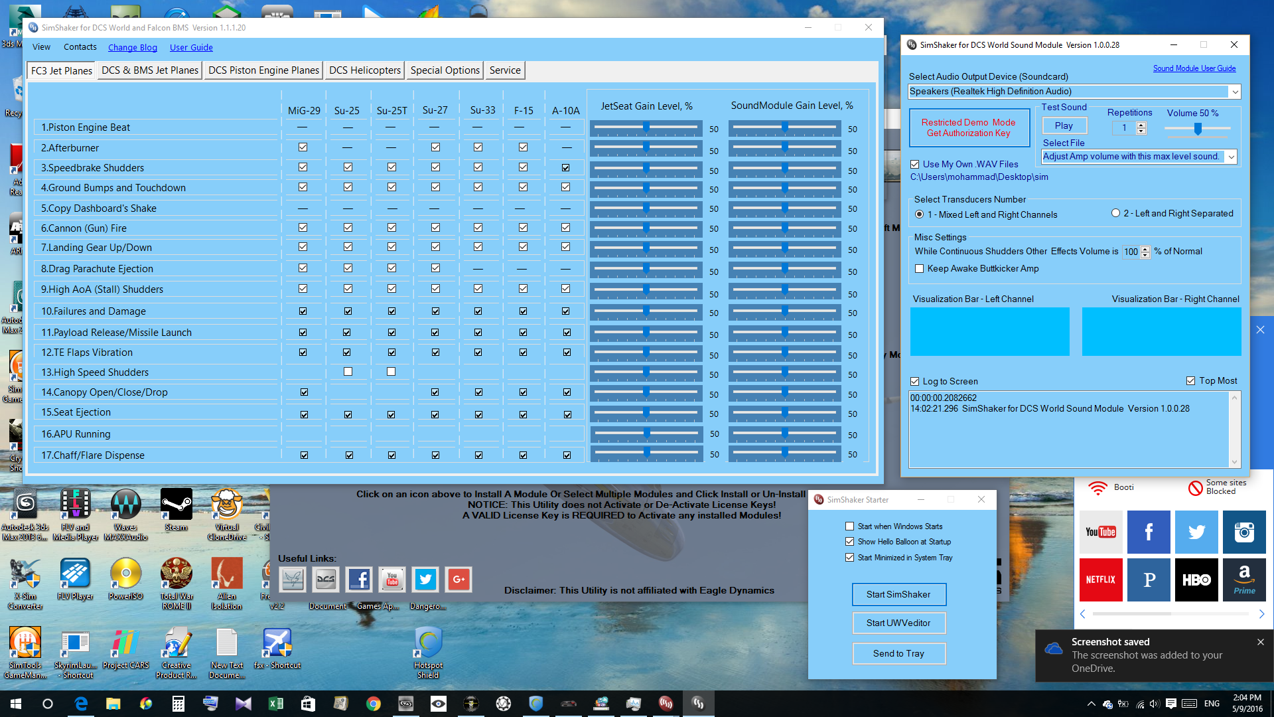Toggle the Top Most checkbox
Image resolution: width=1274 pixels, height=717 pixels.
(x=1190, y=381)
